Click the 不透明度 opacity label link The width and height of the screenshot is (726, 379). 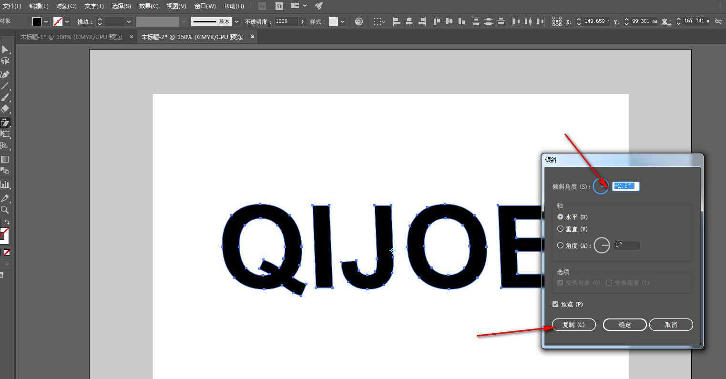258,22
